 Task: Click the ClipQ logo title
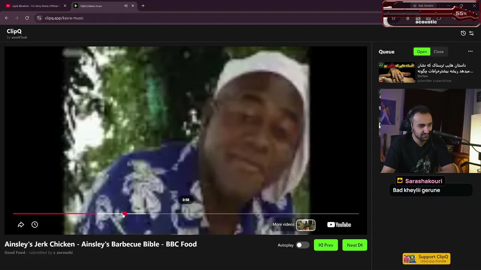coord(14,31)
